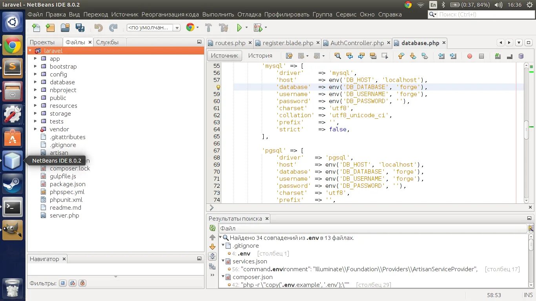Collapse the services.json search result group
Viewport: 536px width, 301px height.
pos(223,261)
